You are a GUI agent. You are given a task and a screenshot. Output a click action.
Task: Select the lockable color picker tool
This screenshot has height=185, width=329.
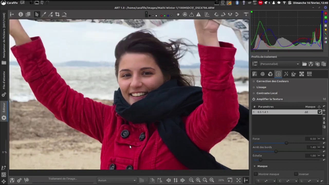[50, 14]
